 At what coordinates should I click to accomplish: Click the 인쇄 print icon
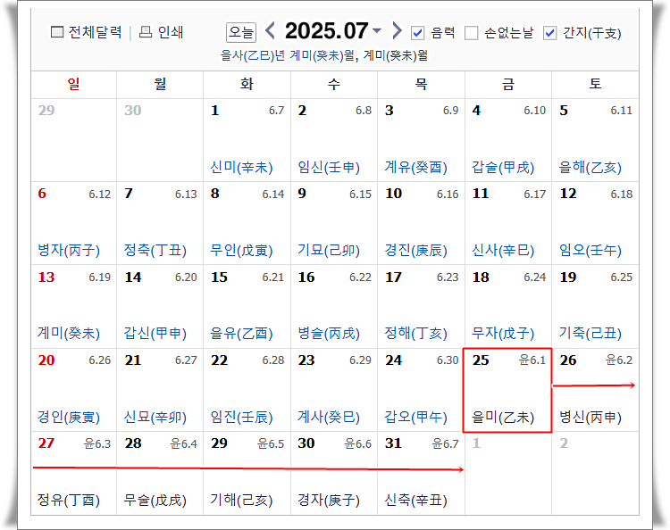click(x=146, y=31)
